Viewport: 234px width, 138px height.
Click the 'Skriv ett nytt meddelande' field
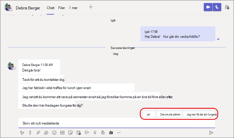(x=117, y=123)
